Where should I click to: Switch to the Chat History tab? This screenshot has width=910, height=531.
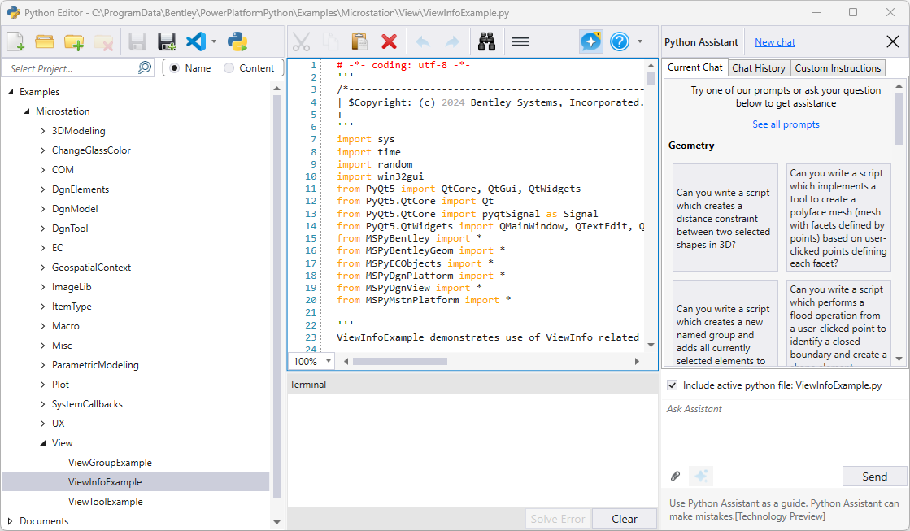tap(758, 68)
